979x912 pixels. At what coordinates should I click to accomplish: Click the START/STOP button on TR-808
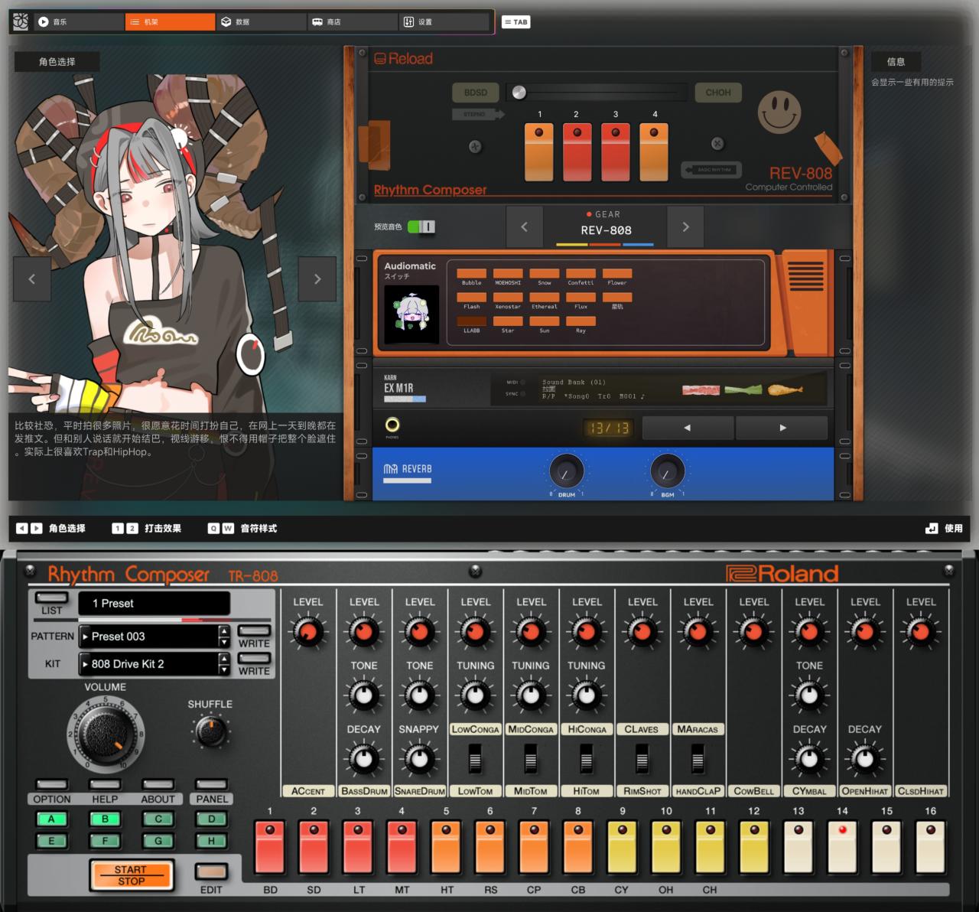click(131, 875)
